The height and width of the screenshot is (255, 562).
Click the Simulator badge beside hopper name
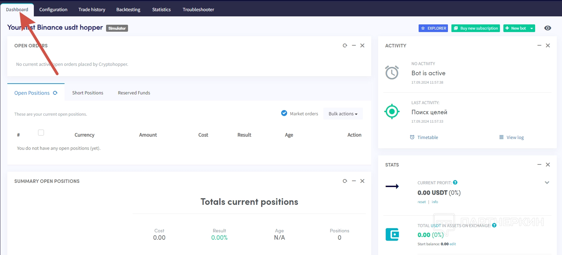117,28
